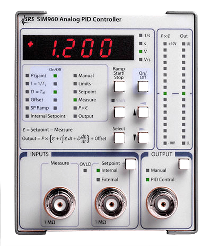Viewport: 212px width, 246px height.
Task: Tap the SP Ramp On/Off LED
Action: click(x=55, y=108)
